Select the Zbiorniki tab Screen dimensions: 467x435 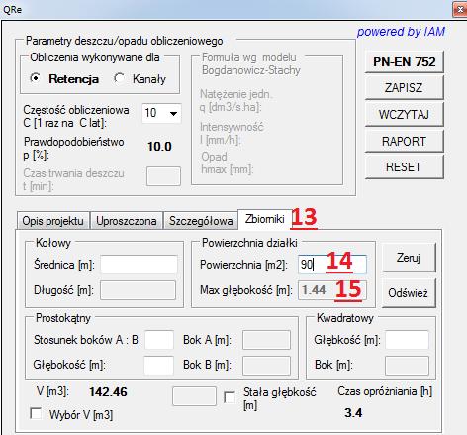click(265, 219)
